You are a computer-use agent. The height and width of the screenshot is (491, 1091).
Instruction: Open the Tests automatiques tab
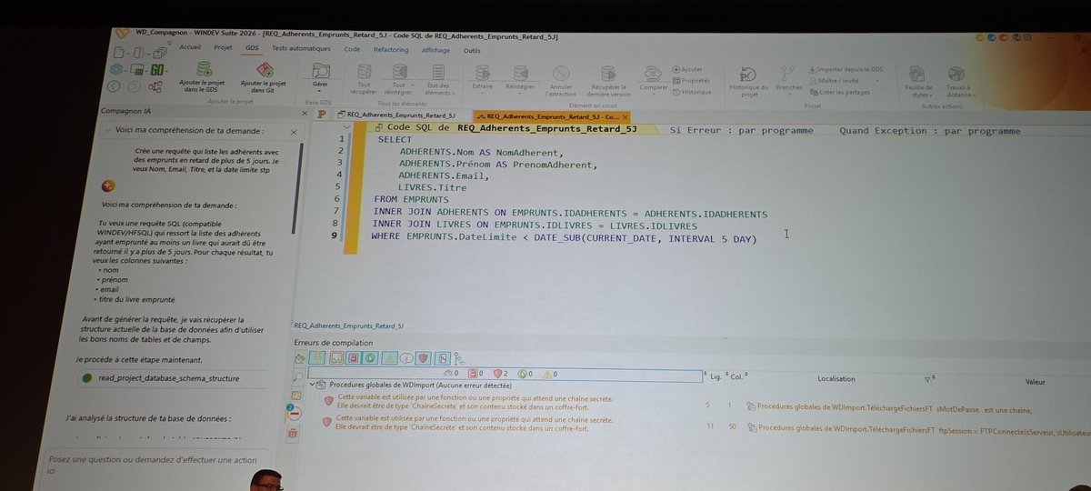point(302,47)
